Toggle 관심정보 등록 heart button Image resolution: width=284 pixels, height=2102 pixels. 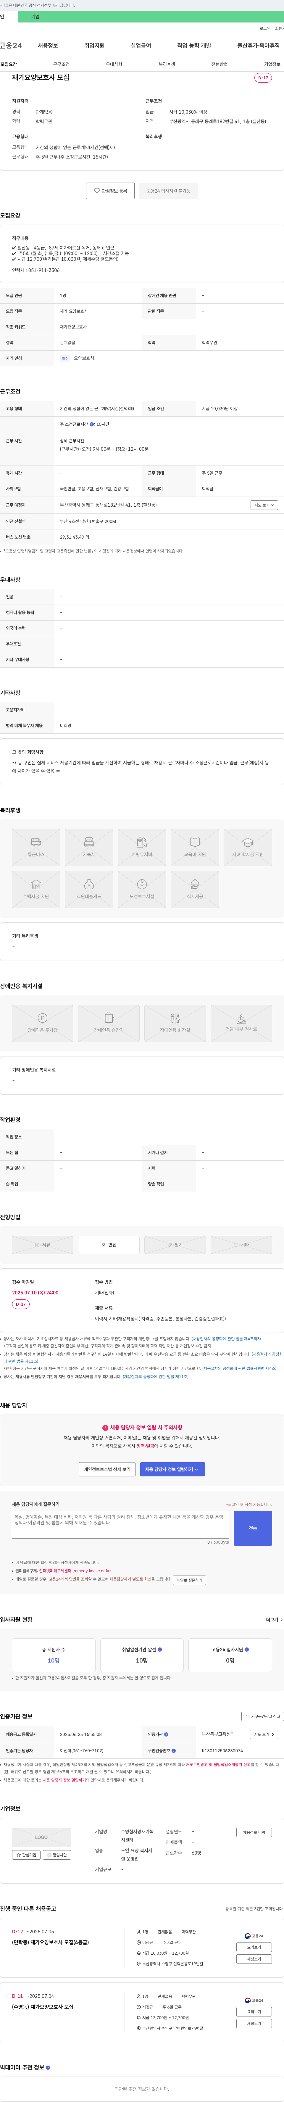click(x=110, y=191)
